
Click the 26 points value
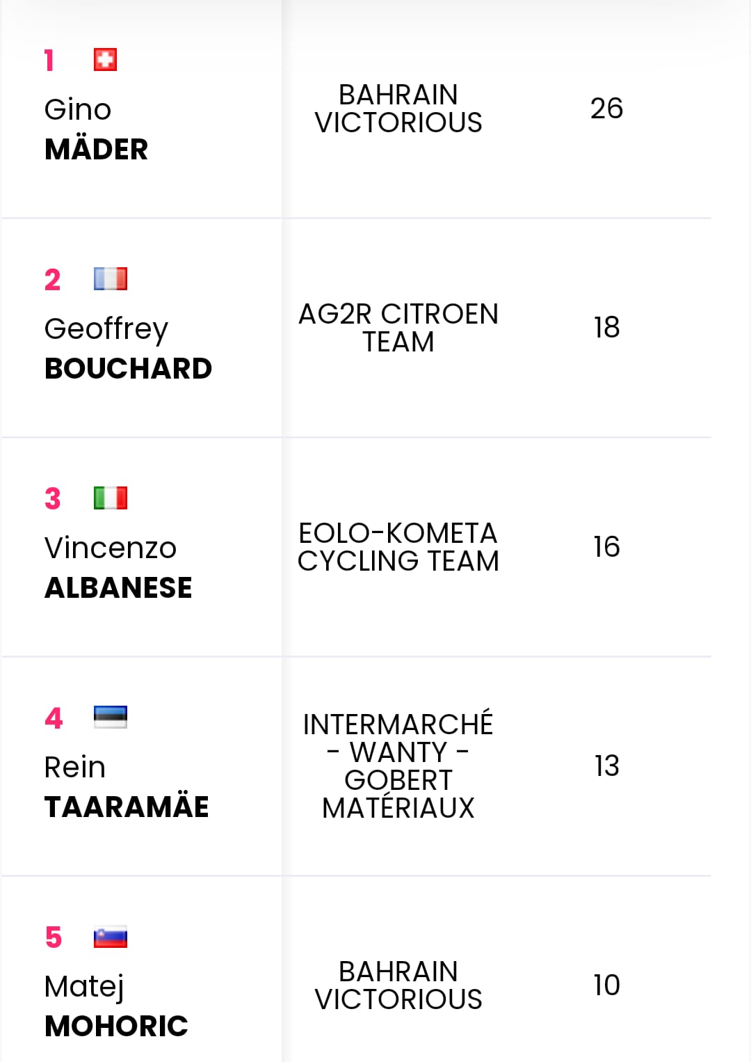pos(606,109)
